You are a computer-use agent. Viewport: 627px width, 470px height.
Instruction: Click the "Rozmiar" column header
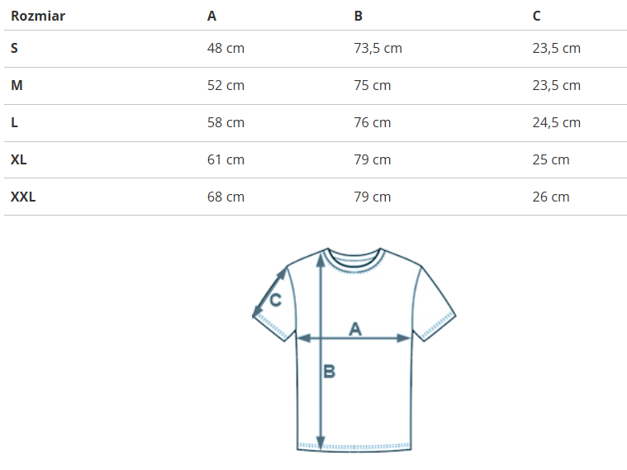pyautogui.click(x=38, y=16)
